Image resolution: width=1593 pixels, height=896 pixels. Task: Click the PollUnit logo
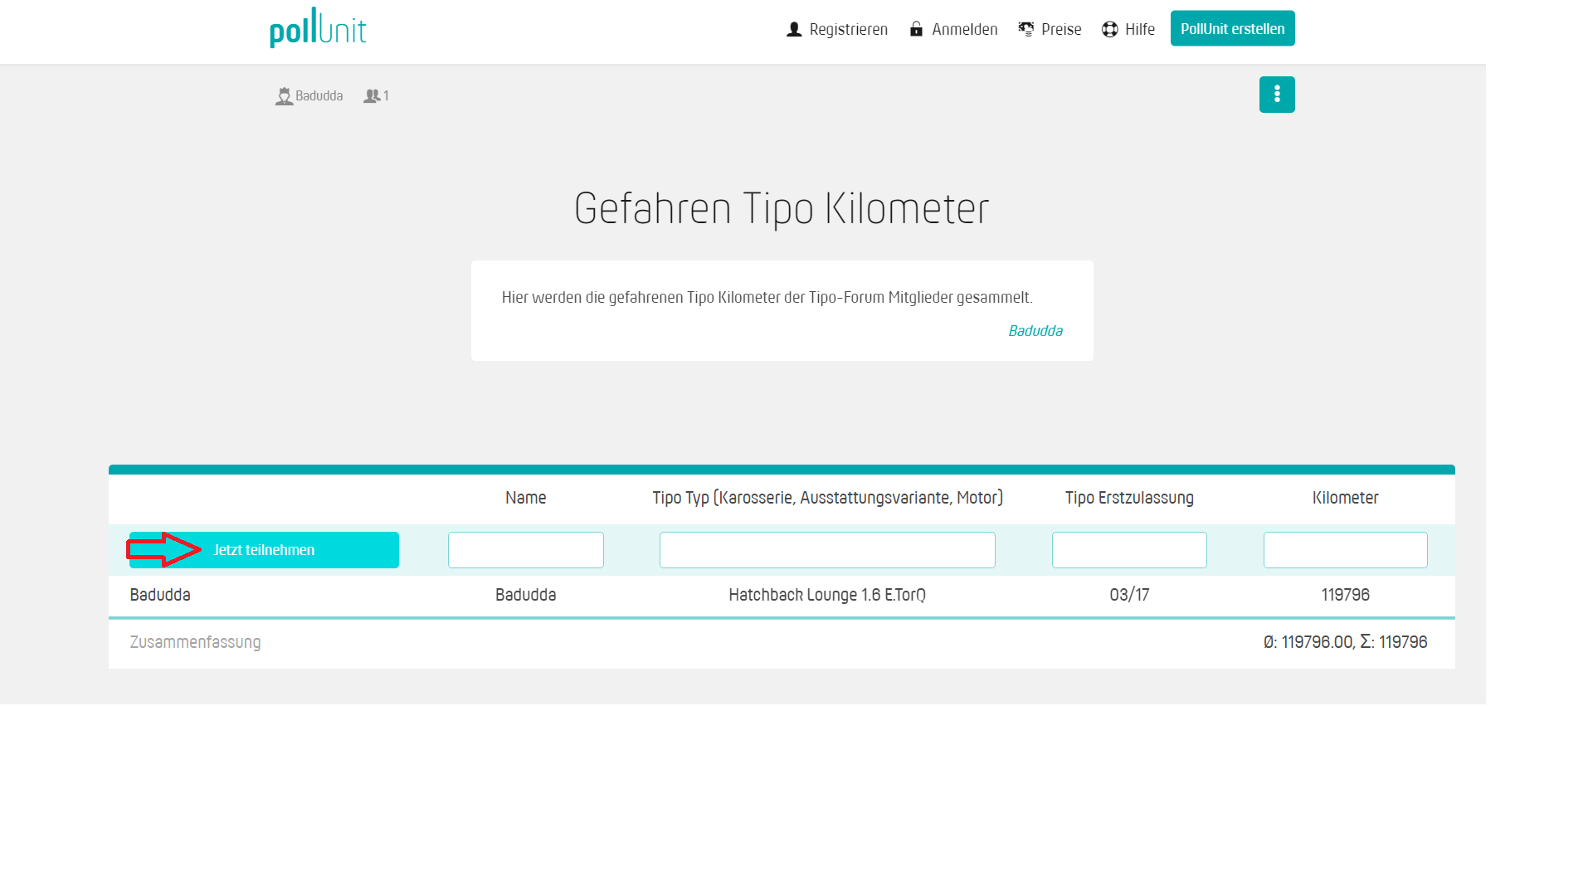318,29
